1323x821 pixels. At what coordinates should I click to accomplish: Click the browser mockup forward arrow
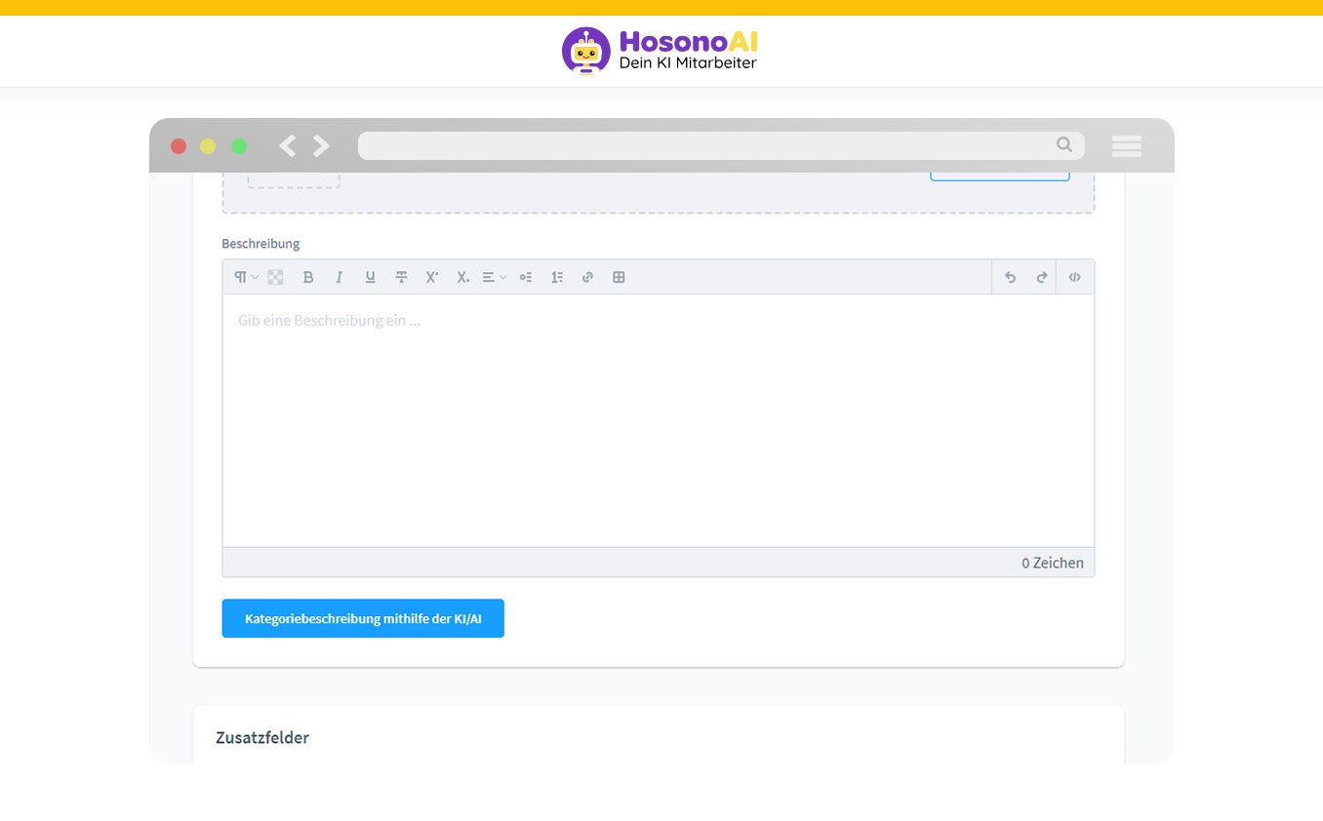pos(321,146)
